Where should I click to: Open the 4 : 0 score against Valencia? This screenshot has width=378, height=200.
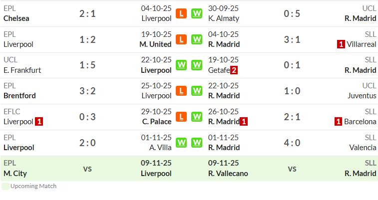pos(292,143)
